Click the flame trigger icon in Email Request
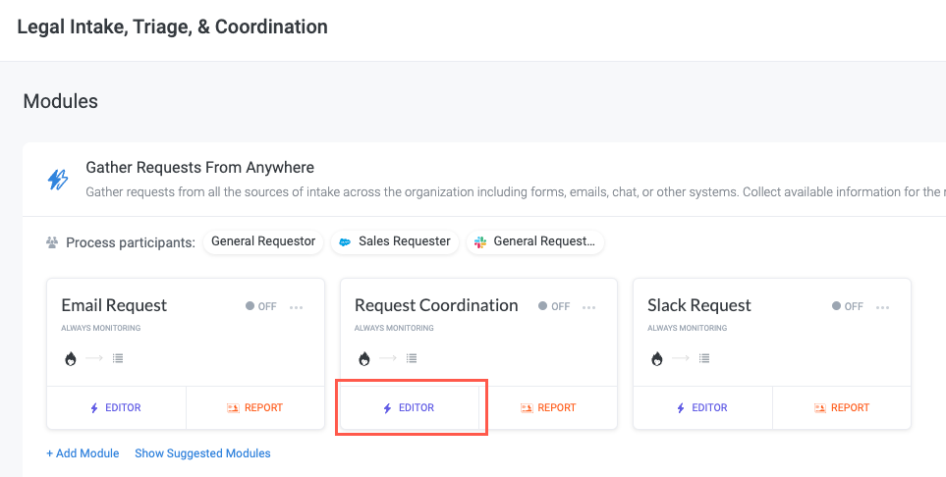Image resolution: width=946 pixels, height=477 pixels. pyautogui.click(x=70, y=358)
